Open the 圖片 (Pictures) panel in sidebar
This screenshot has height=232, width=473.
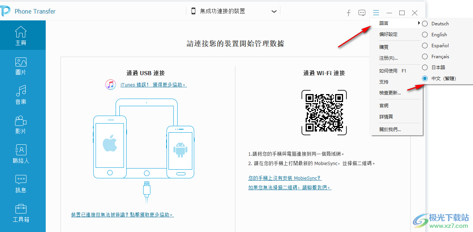[21, 65]
